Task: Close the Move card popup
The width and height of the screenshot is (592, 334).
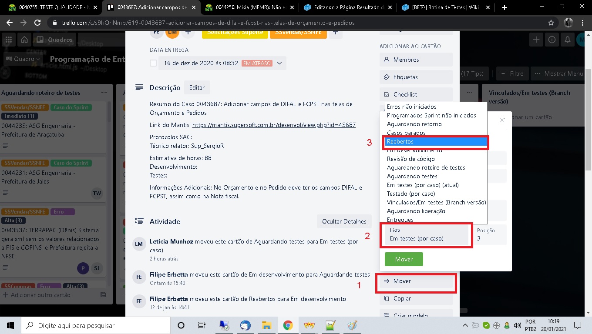Action: click(502, 120)
